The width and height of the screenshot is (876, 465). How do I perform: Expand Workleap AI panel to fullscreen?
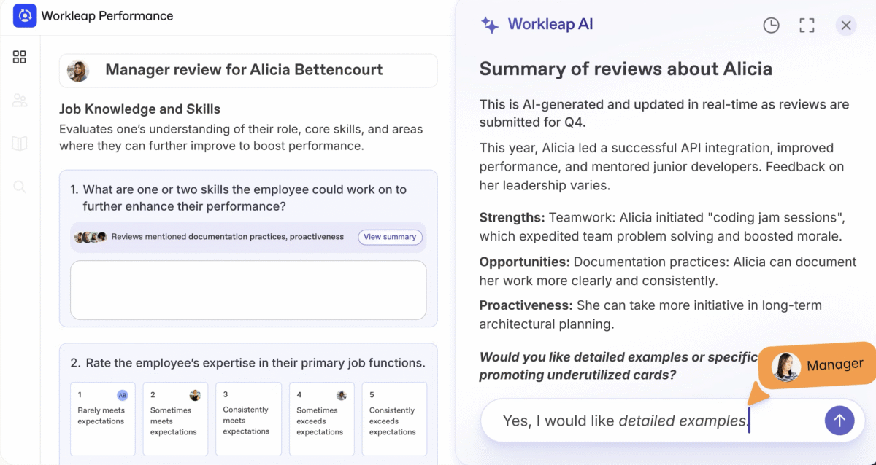pos(807,26)
